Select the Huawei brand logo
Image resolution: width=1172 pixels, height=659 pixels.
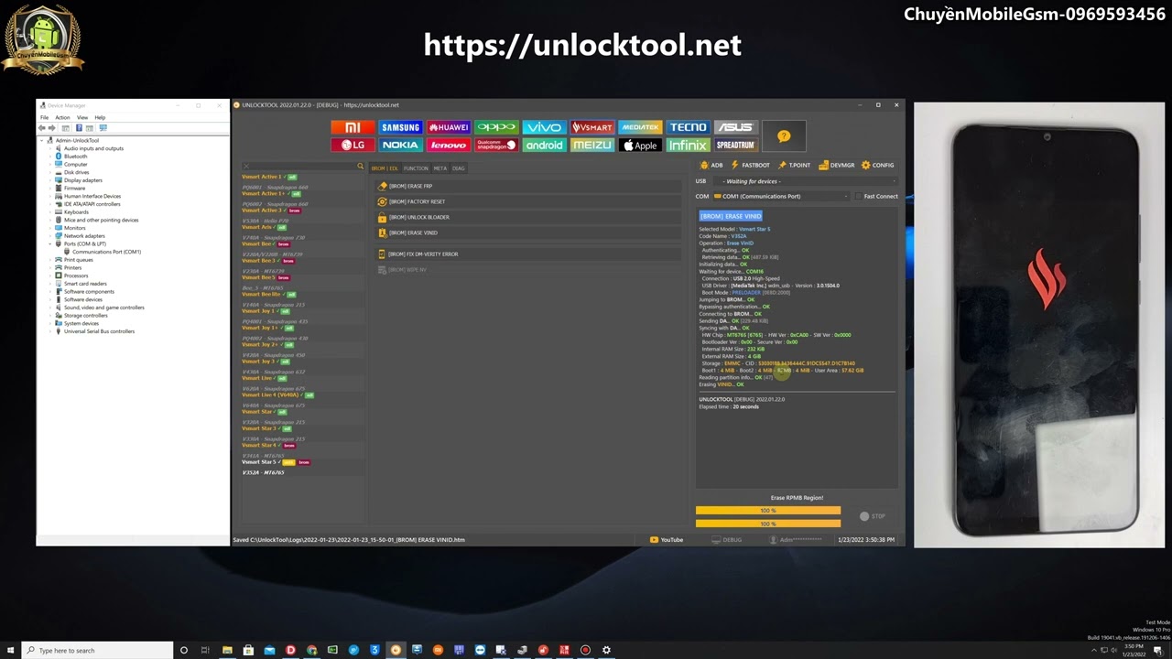point(448,127)
